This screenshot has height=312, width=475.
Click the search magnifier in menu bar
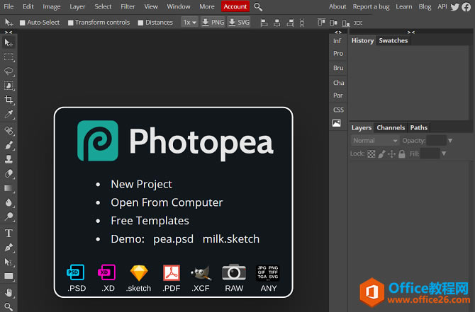(x=258, y=6)
